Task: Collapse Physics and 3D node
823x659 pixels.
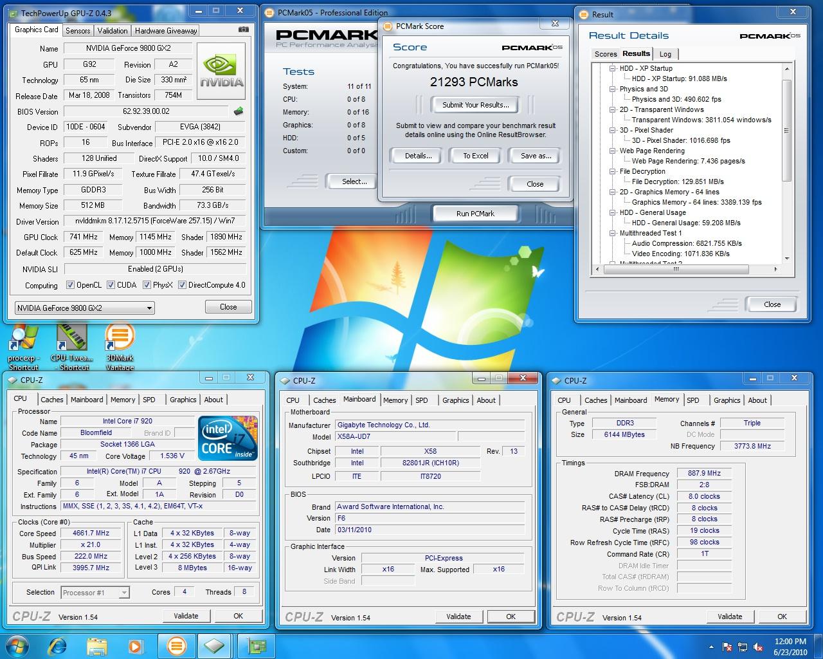Action: tap(611, 89)
